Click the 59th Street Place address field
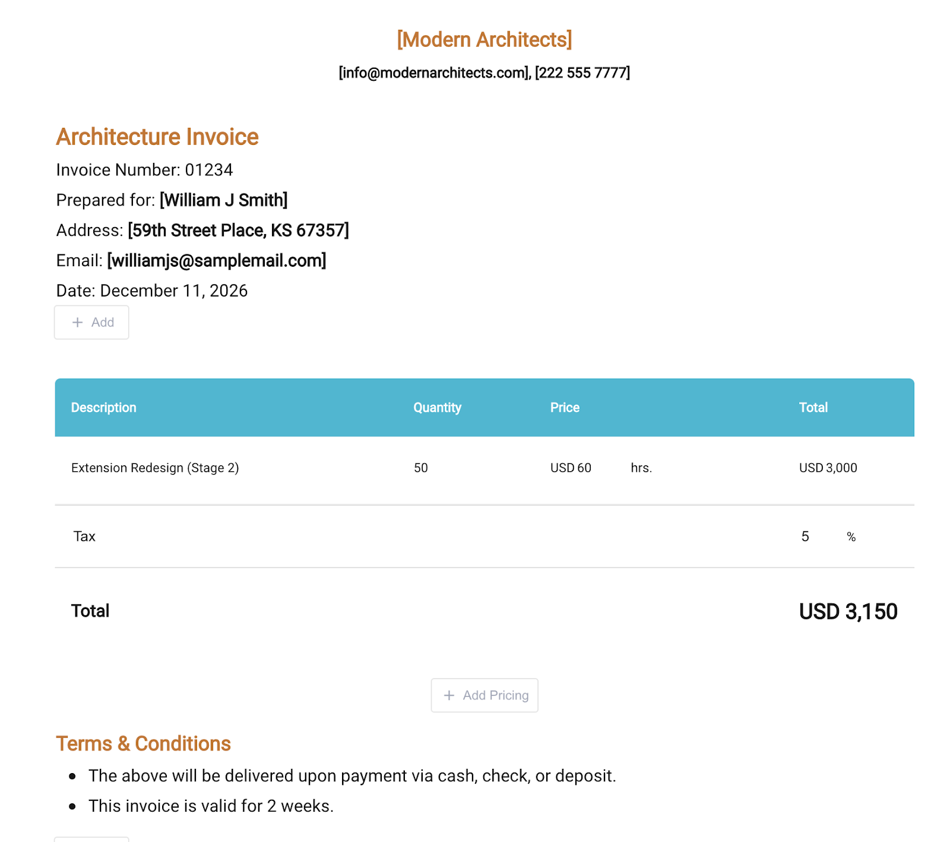 point(238,231)
